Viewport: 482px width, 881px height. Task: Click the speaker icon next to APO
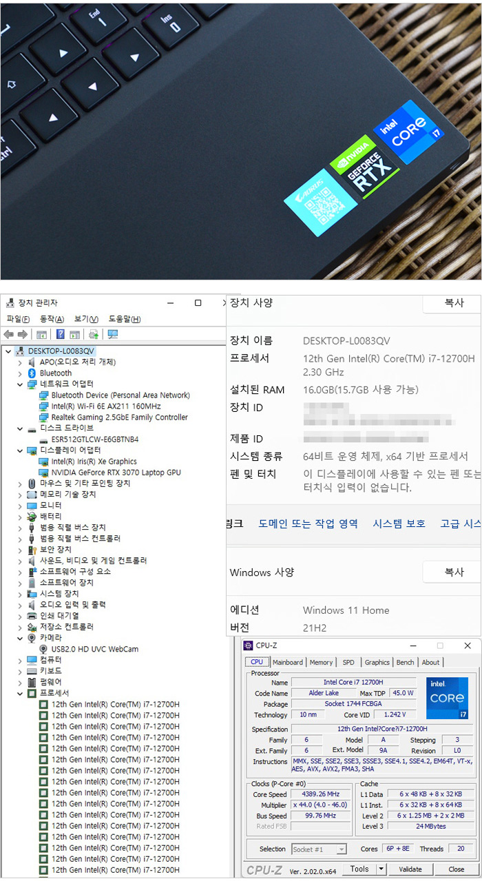pos(32,362)
